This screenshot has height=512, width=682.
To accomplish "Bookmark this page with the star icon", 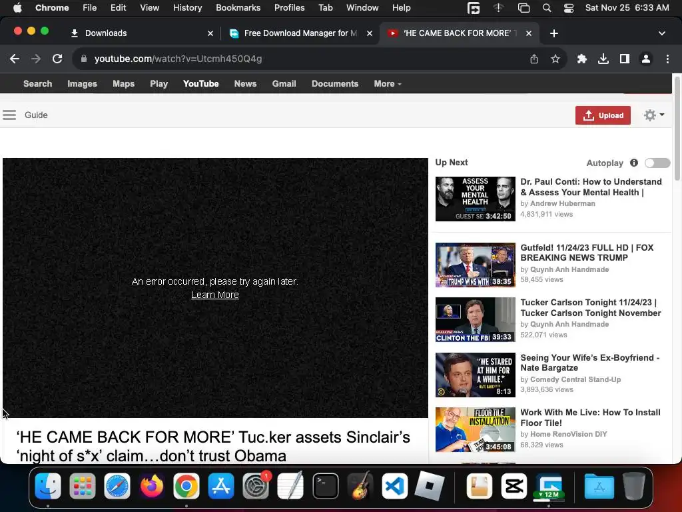I will tap(555, 59).
